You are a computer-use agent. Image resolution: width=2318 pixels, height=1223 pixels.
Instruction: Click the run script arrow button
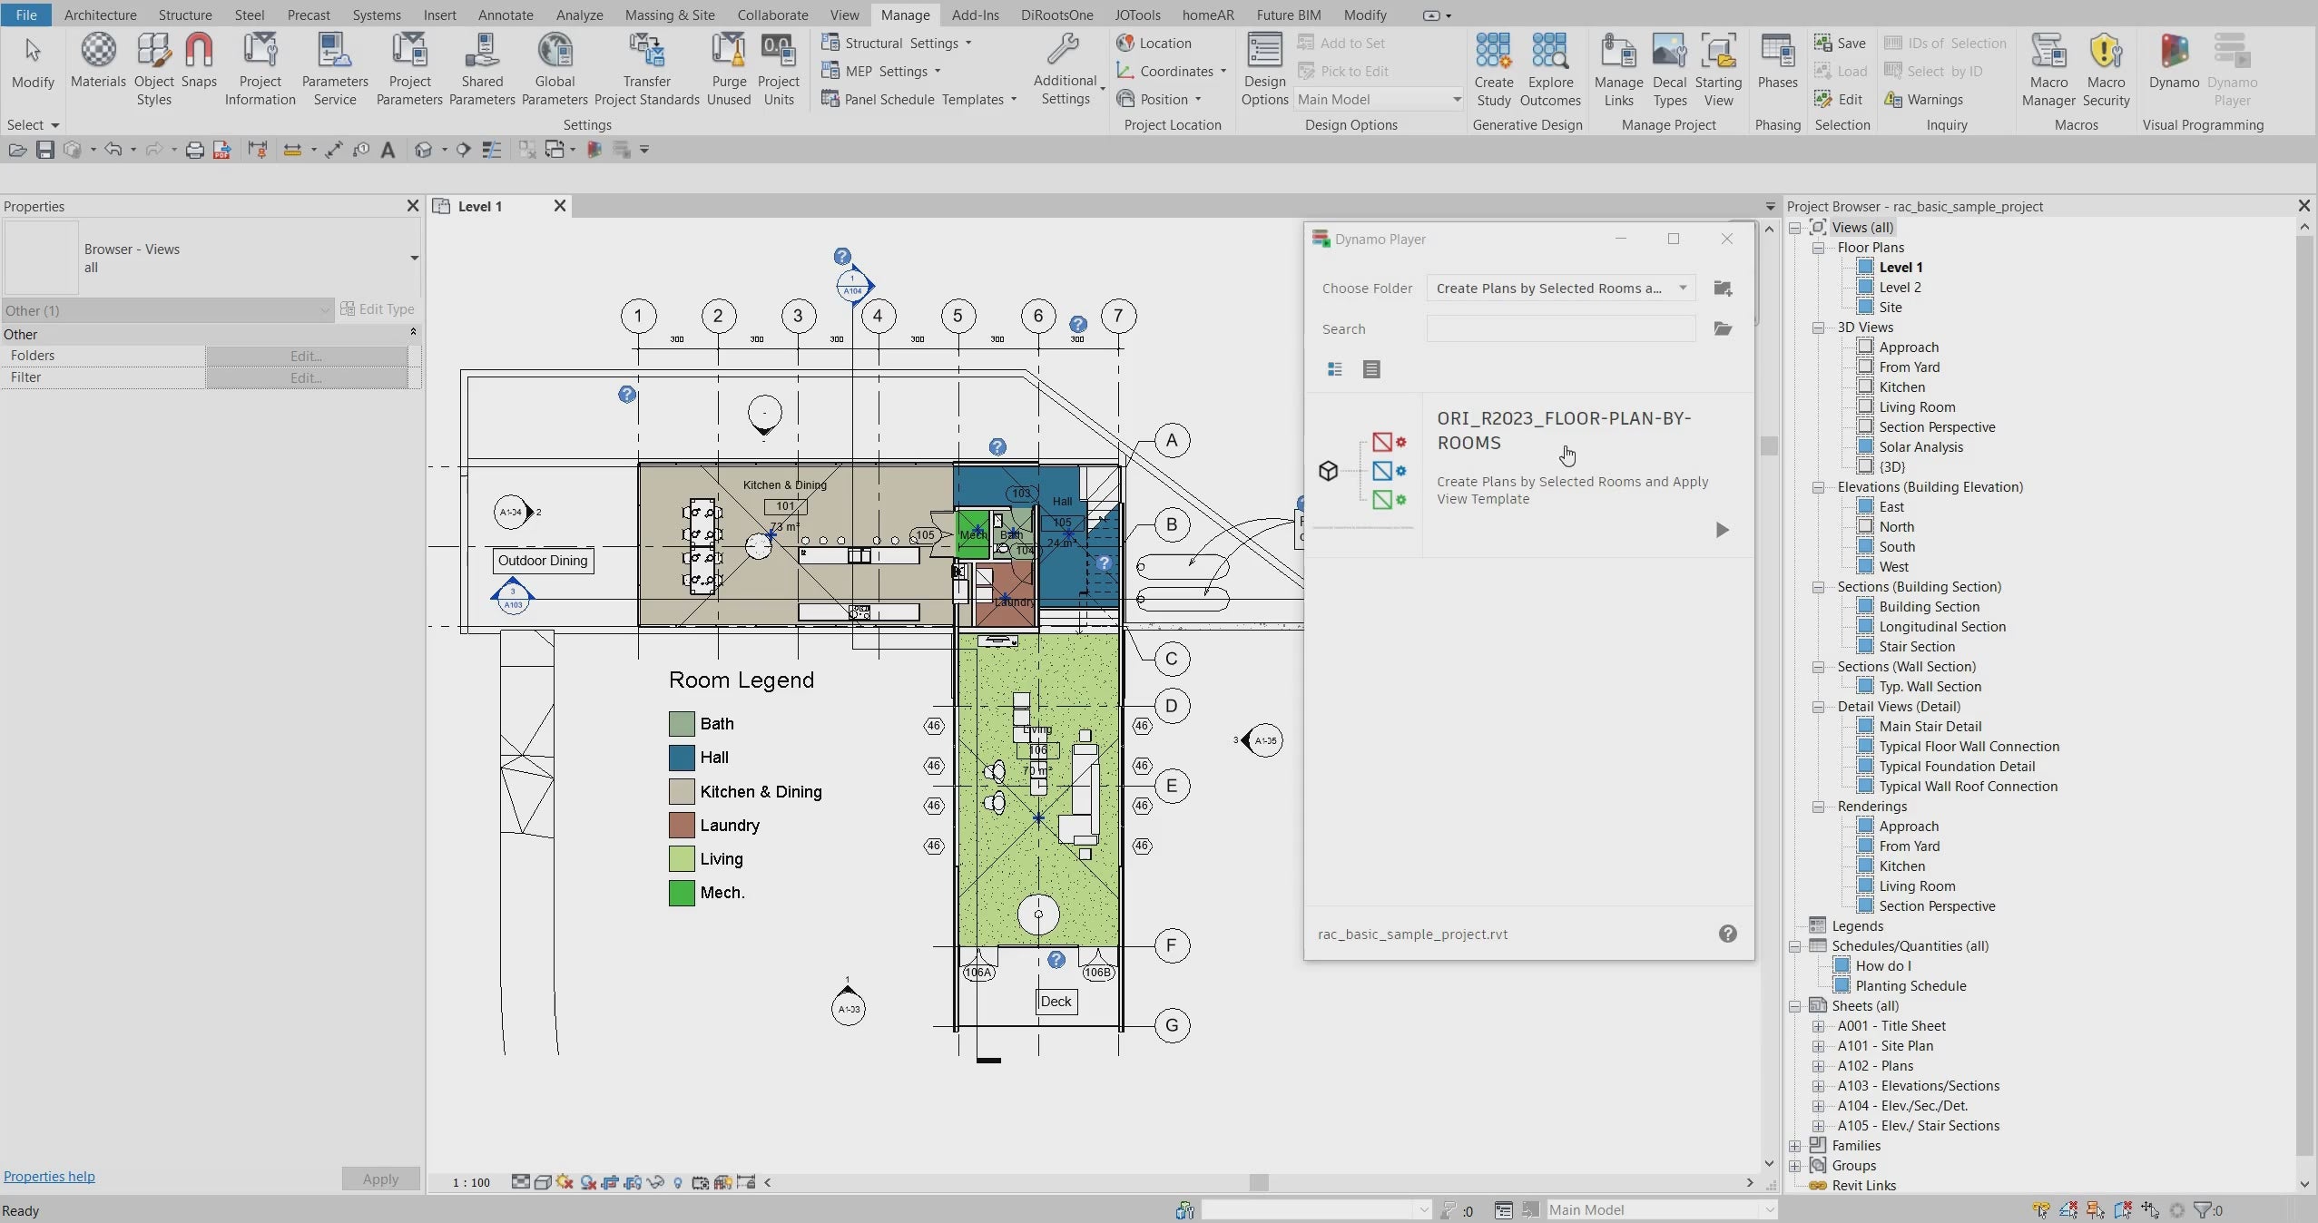click(1720, 529)
